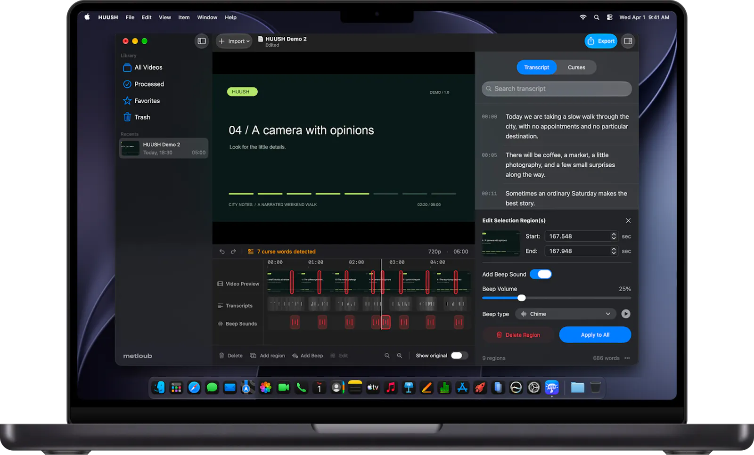Open Photos from the dock
754x455 pixels.
click(x=266, y=388)
